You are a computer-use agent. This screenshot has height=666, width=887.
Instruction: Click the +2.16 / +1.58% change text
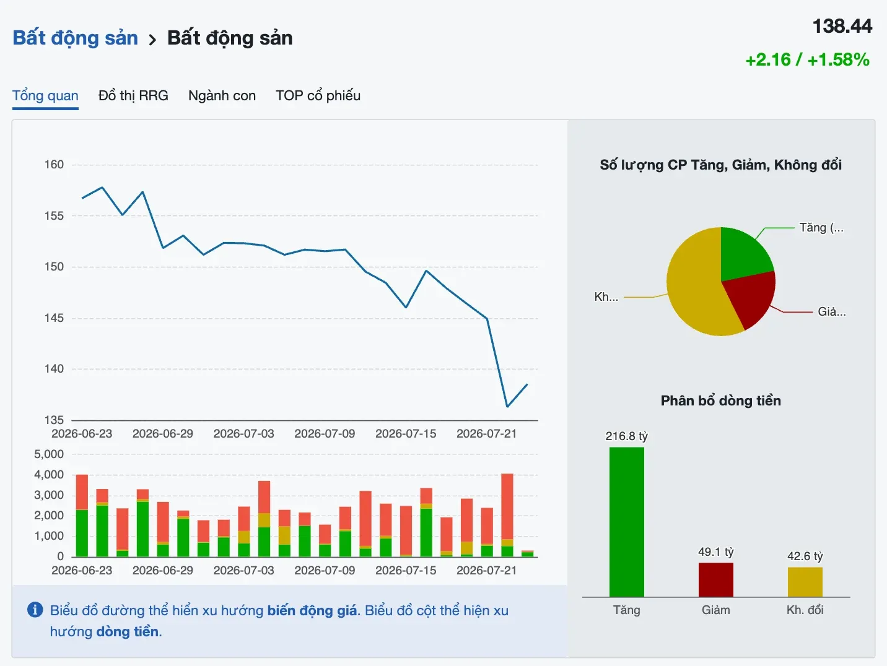807,60
